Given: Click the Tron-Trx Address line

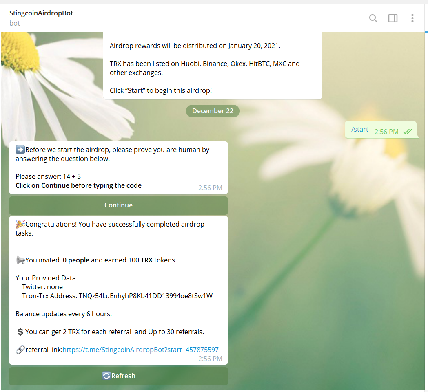Looking at the screenshot, I should pyautogui.click(x=117, y=296).
